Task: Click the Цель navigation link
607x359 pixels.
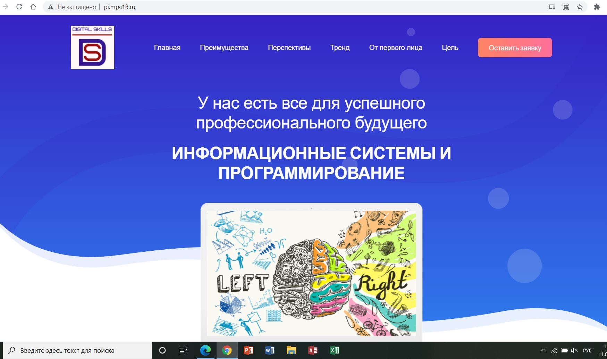Action: (450, 48)
